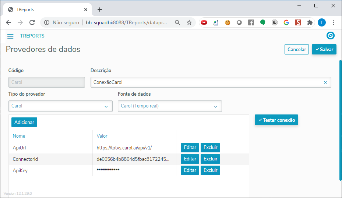
Task: Click the ApiUrl name cell
Action: click(x=50, y=148)
